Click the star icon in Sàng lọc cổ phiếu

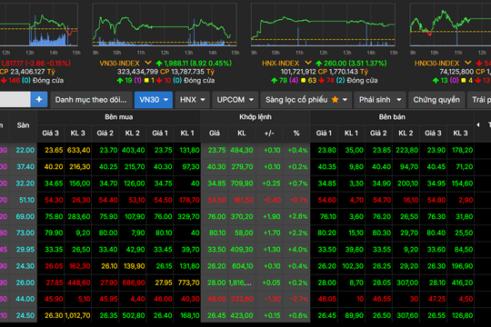click(x=335, y=100)
